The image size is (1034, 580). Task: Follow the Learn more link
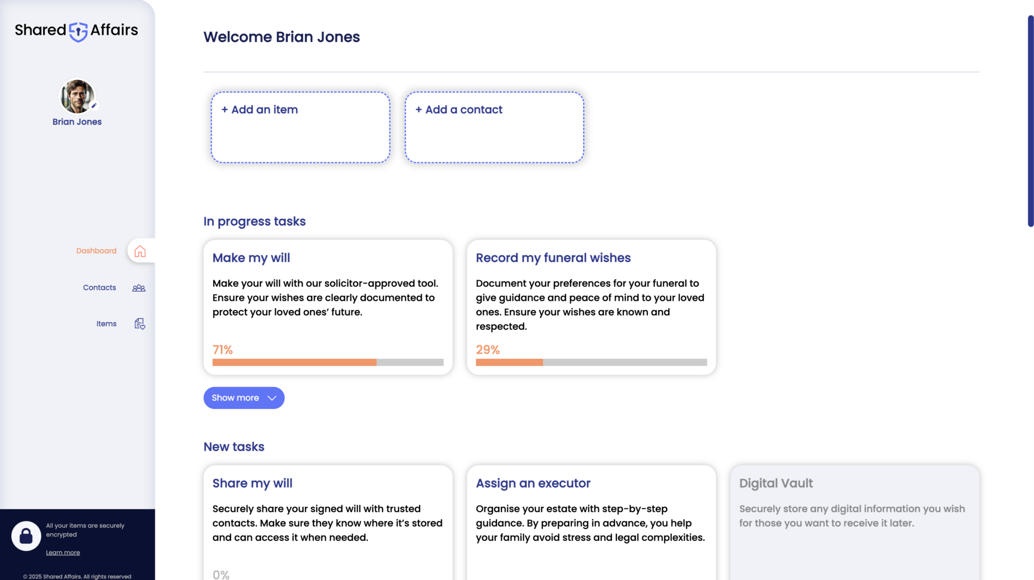(63, 553)
